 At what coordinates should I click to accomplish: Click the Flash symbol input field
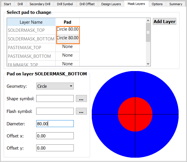coord(55,111)
